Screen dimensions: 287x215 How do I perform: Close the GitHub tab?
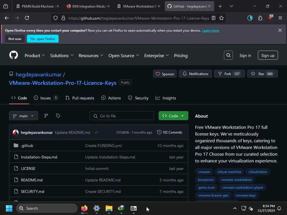tap(209, 6)
